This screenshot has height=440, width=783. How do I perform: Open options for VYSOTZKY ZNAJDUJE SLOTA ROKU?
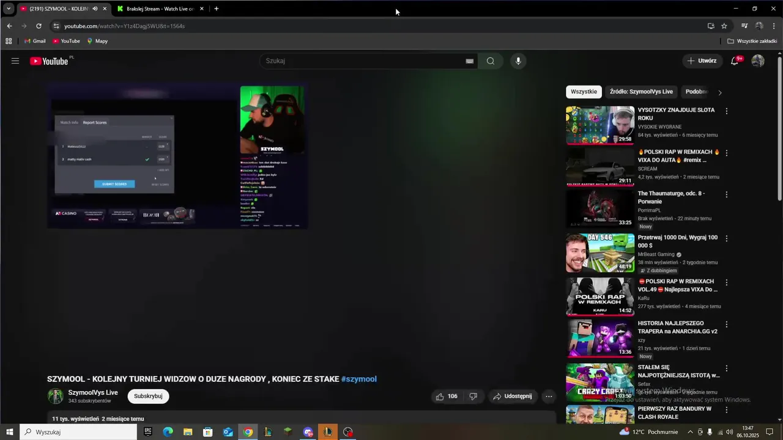click(727, 111)
